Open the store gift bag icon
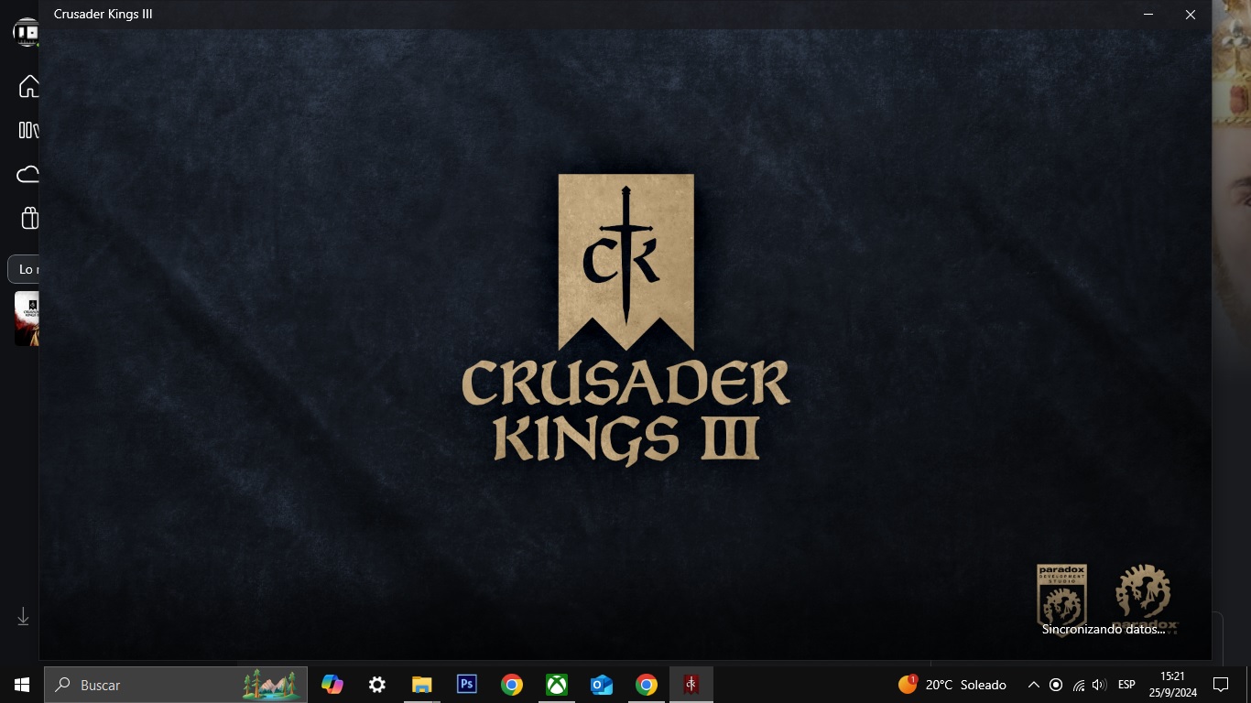This screenshot has width=1251, height=703. click(29, 218)
